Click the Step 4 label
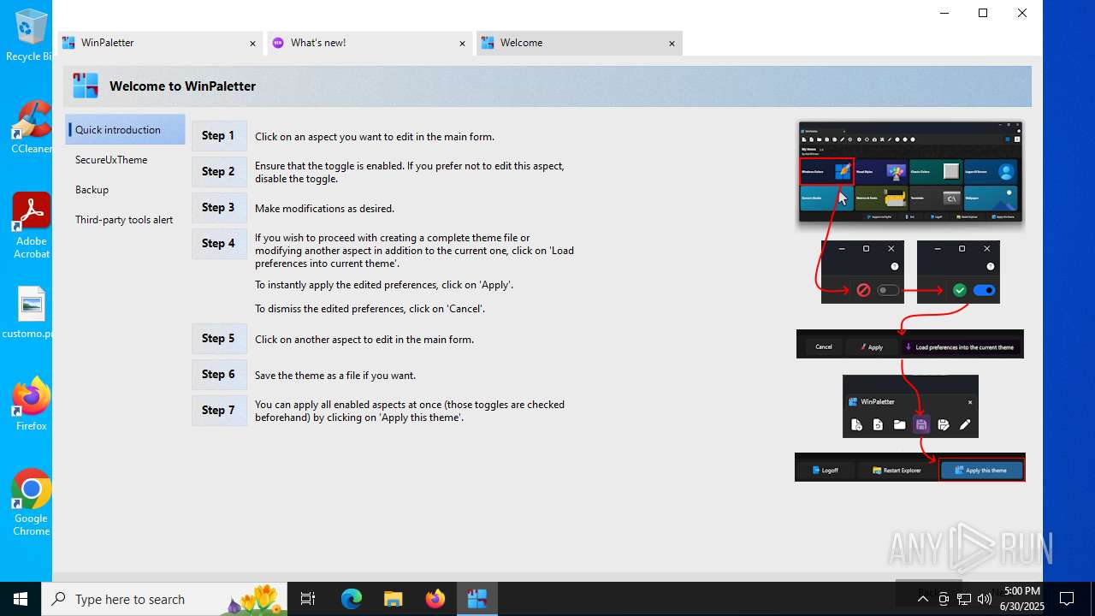The height and width of the screenshot is (616, 1095). pyautogui.click(x=219, y=244)
